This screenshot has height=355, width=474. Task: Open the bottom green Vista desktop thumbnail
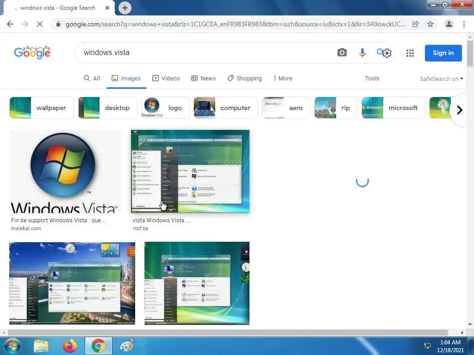tap(197, 283)
